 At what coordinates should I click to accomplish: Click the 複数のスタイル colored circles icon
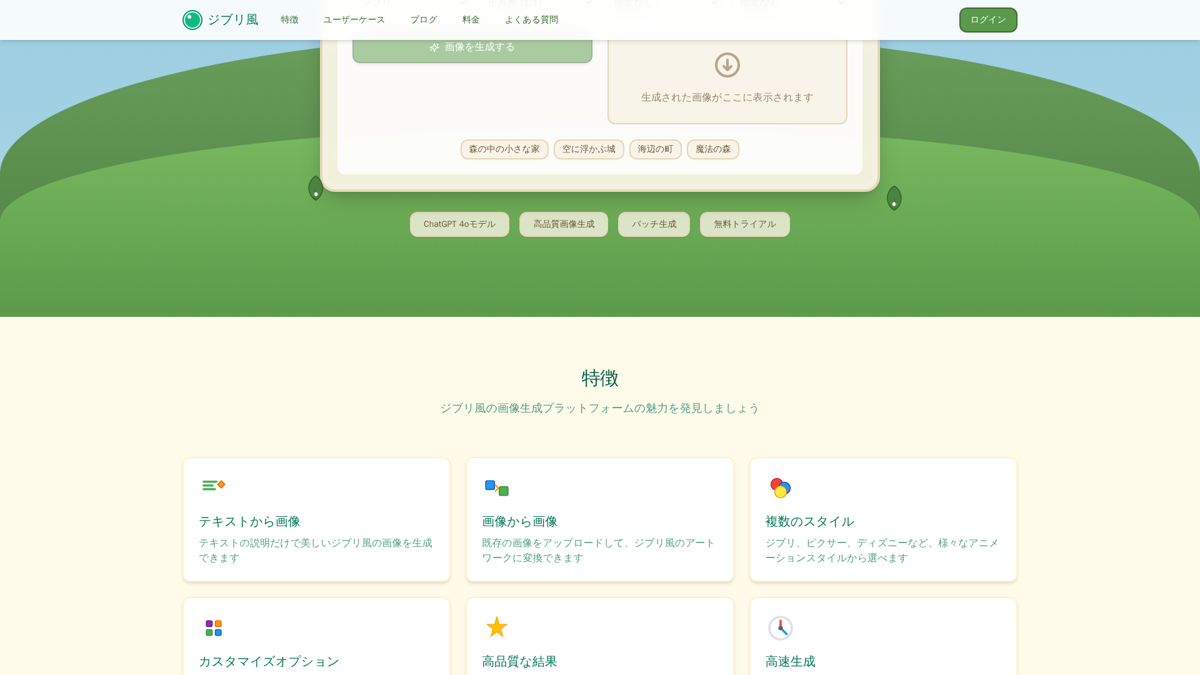(x=780, y=487)
